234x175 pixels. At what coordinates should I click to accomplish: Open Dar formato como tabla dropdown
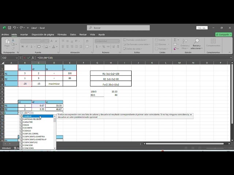click(x=136, y=44)
